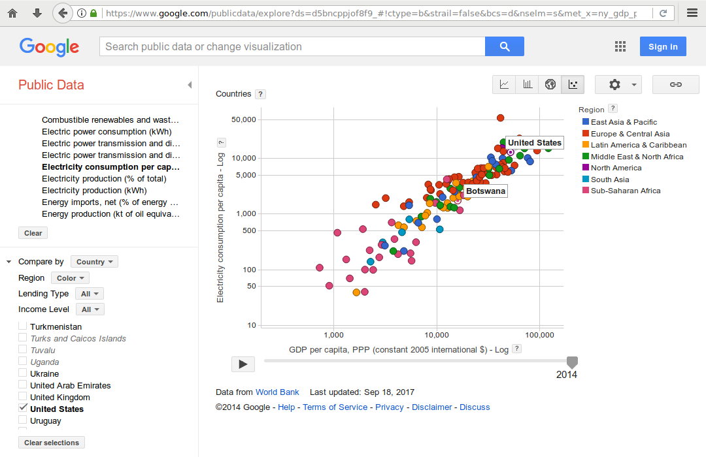Switch to bar chart view
The height and width of the screenshot is (457, 706).
point(527,84)
